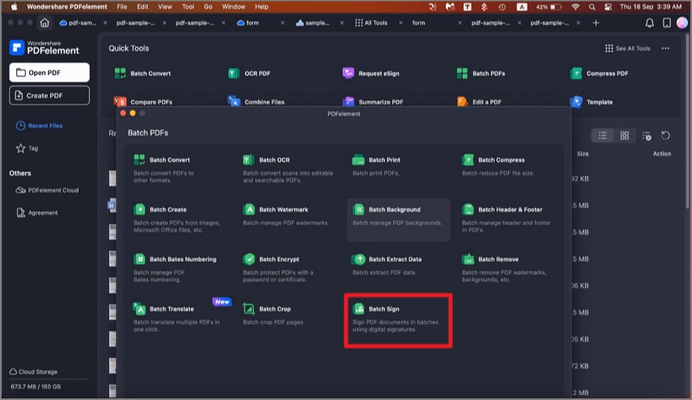The image size is (692, 400).
Task: Open the View menu
Action: click(x=165, y=6)
